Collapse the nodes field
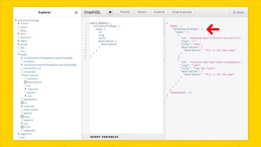 [x=19, y=54]
